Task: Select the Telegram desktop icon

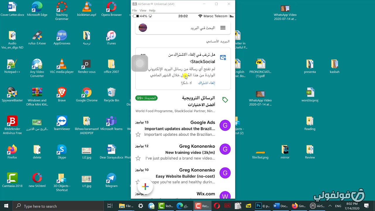Action: click(111, 180)
